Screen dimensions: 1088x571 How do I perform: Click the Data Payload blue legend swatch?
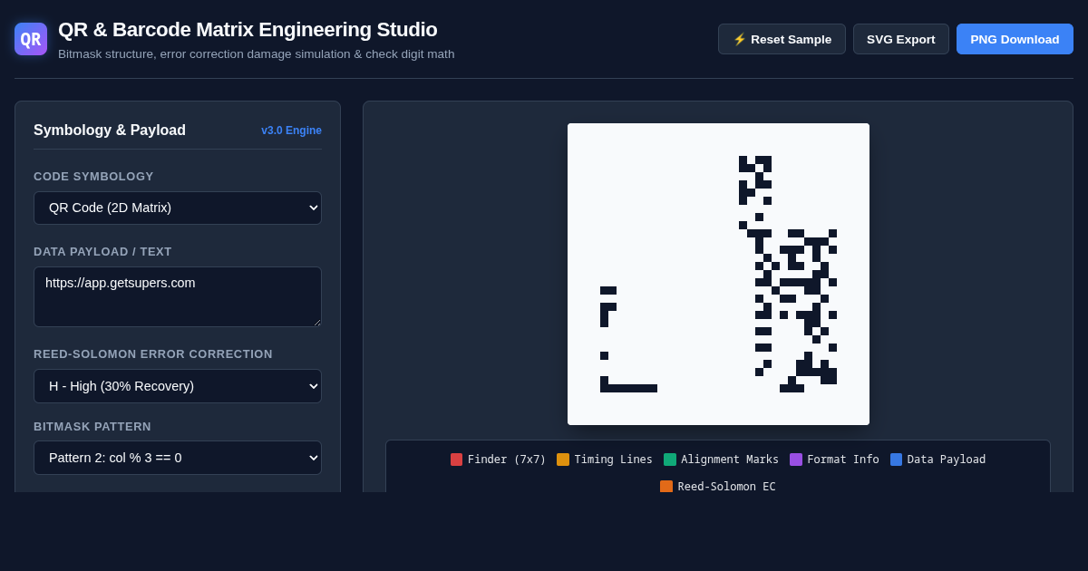tap(896, 460)
